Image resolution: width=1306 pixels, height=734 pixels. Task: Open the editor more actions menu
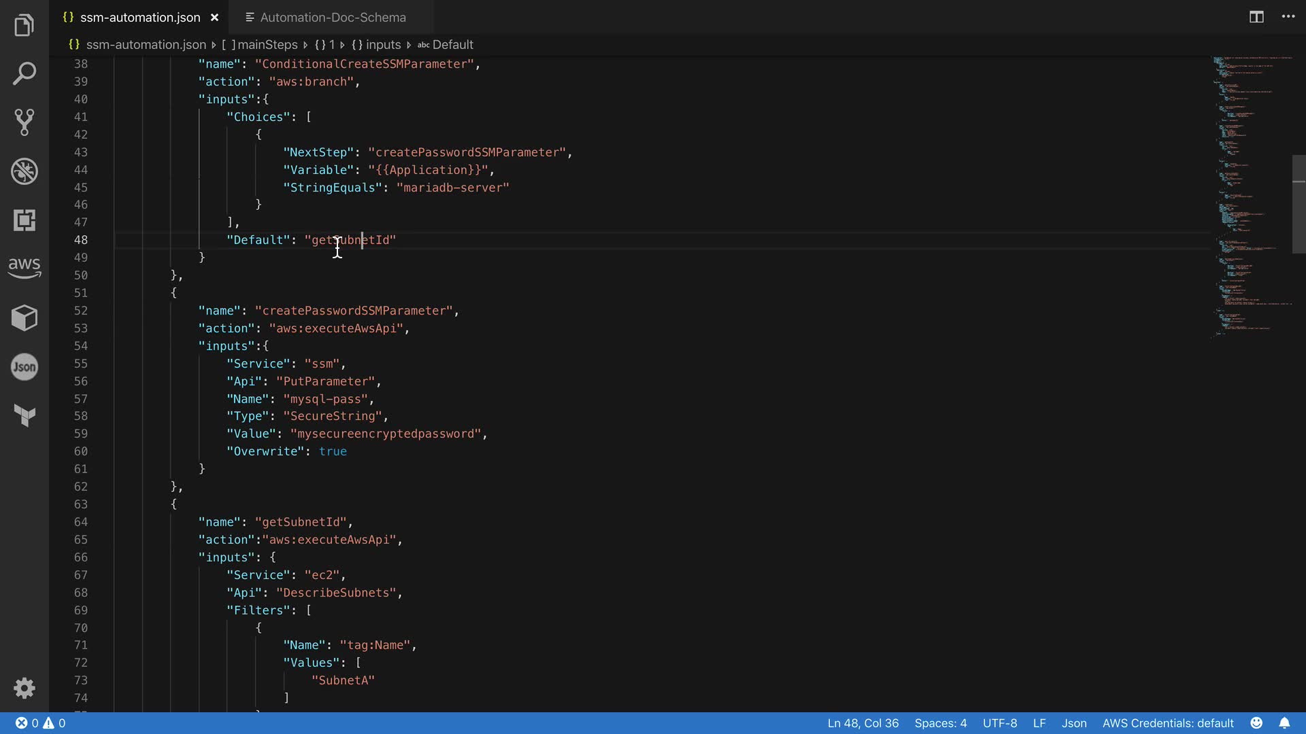(x=1288, y=17)
